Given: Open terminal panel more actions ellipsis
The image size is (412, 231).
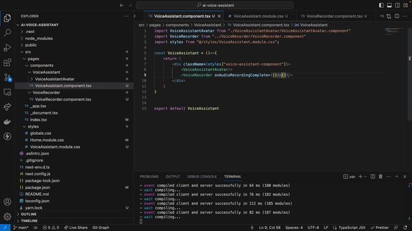Looking at the screenshot, I should (389, 177).
